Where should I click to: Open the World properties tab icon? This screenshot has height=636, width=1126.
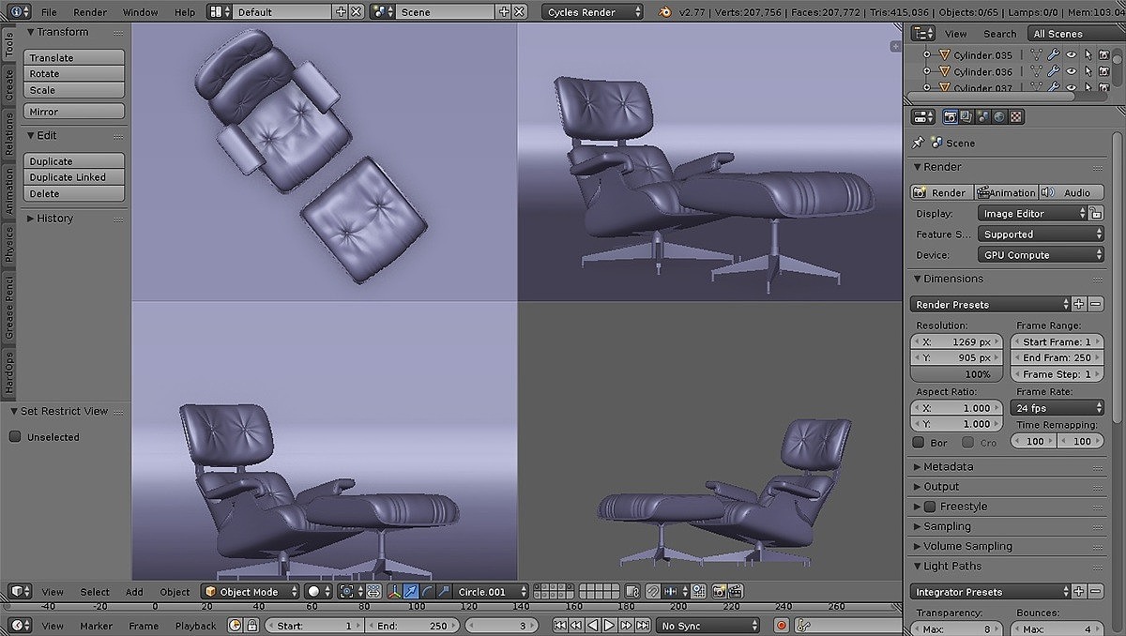tap(999, 117)
